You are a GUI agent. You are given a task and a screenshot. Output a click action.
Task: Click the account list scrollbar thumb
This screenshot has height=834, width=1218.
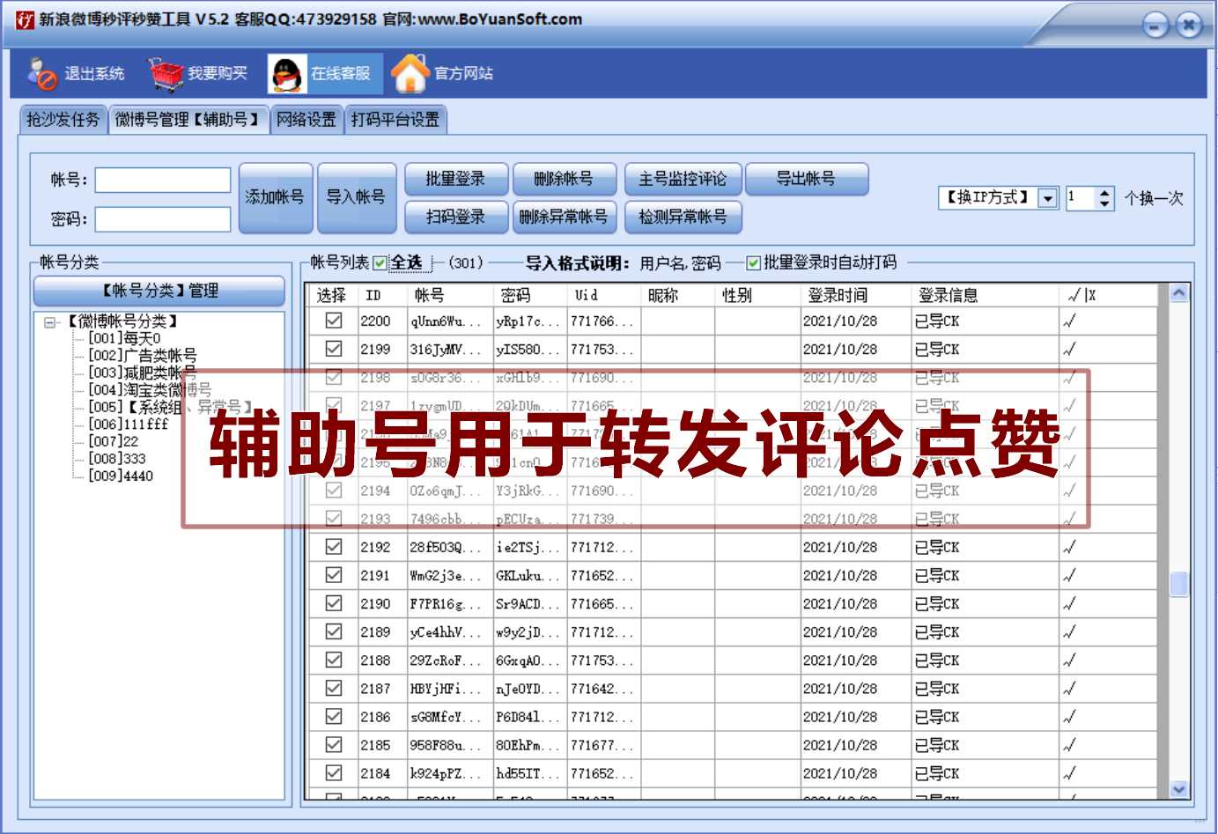tap(1178, 584)
